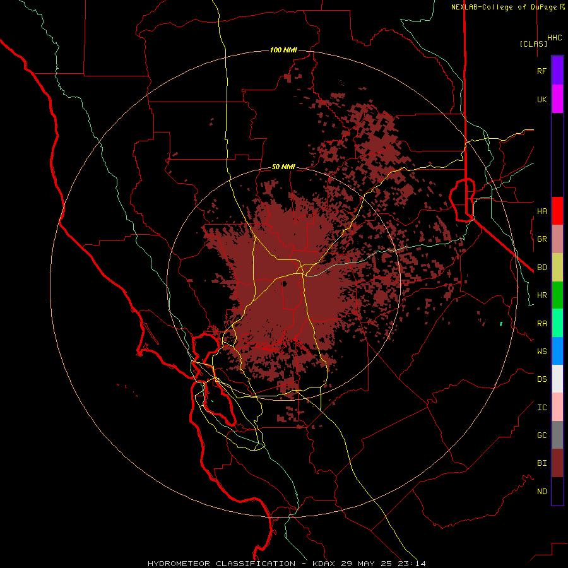Click the BD yellow legend swatch
Screen dimensions: 568x568
point(557,268)
